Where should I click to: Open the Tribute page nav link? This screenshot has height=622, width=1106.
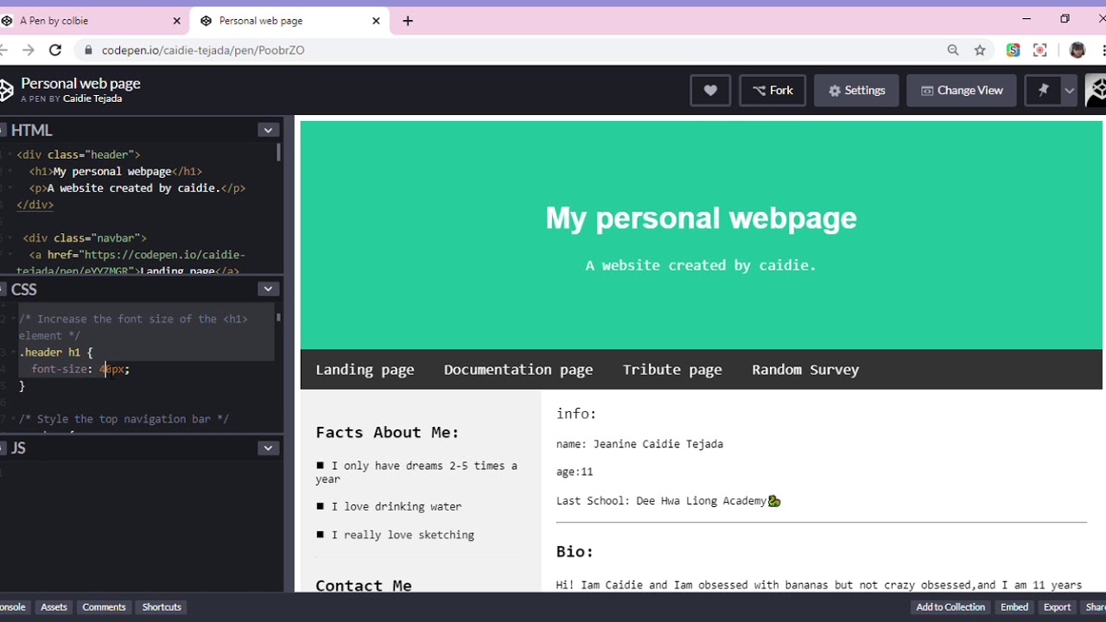672,370
